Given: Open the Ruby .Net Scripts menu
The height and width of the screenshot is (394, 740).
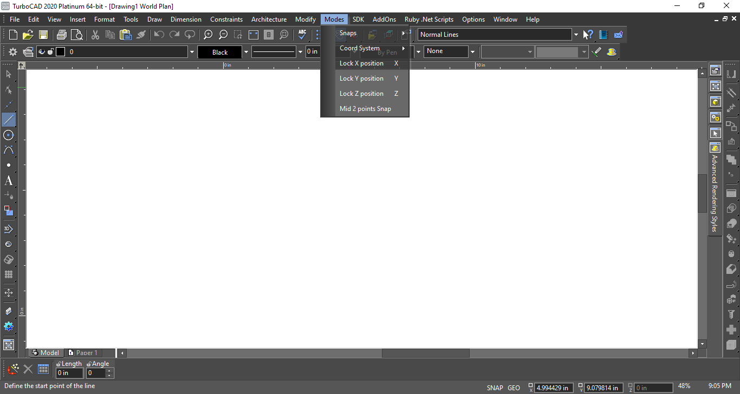Looking at the screenshot, I should coord(429,19).
